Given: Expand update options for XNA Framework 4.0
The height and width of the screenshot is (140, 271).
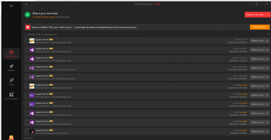Looking at the screenshot, I should click(x=267, y=131).
